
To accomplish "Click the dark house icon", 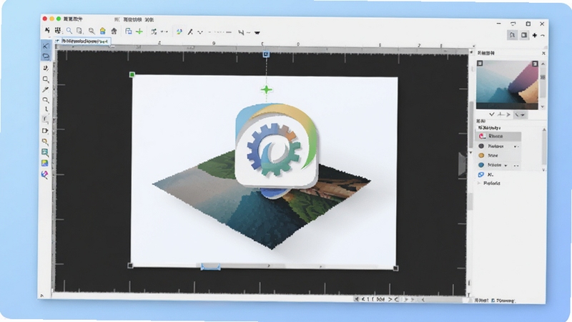I will tap(114, 31).
